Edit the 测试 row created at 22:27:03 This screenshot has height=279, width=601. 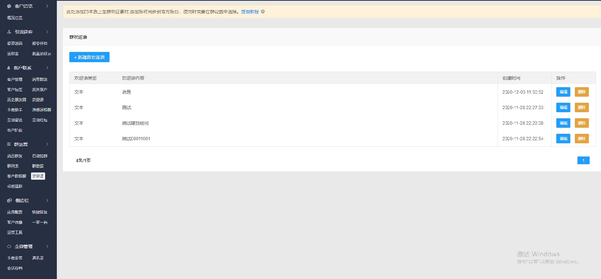[x=563, y=108]
